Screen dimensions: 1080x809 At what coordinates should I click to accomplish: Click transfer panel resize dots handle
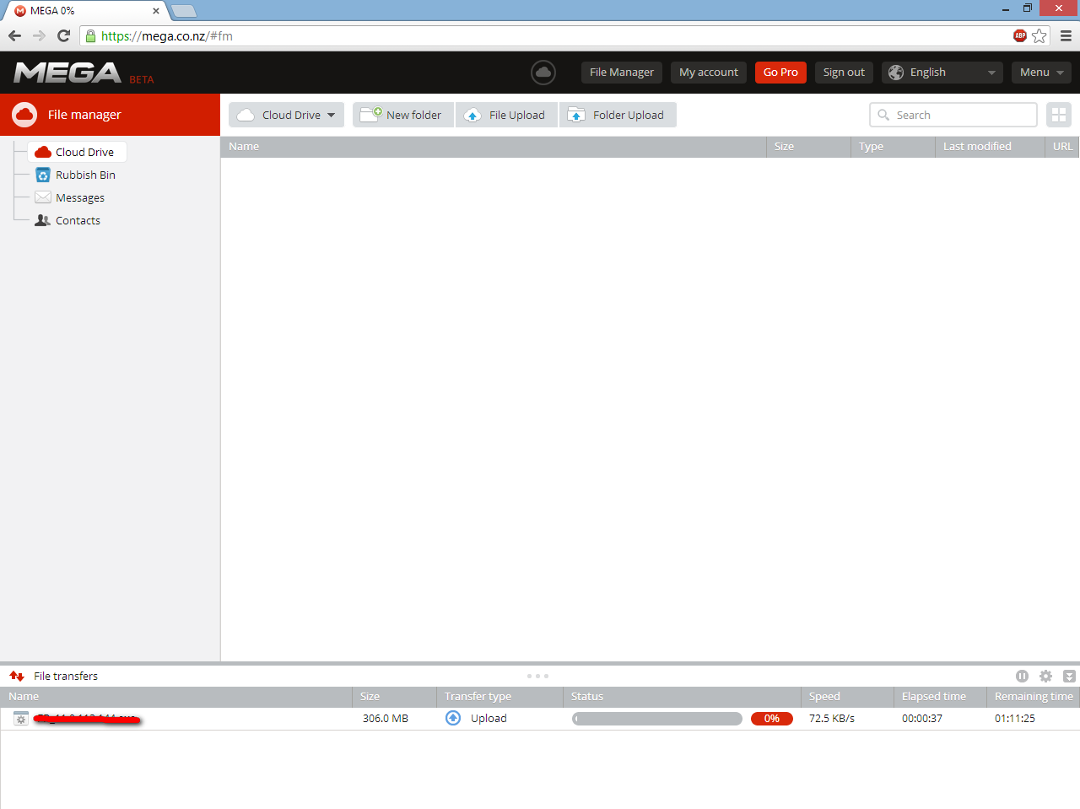coord(537,676)
